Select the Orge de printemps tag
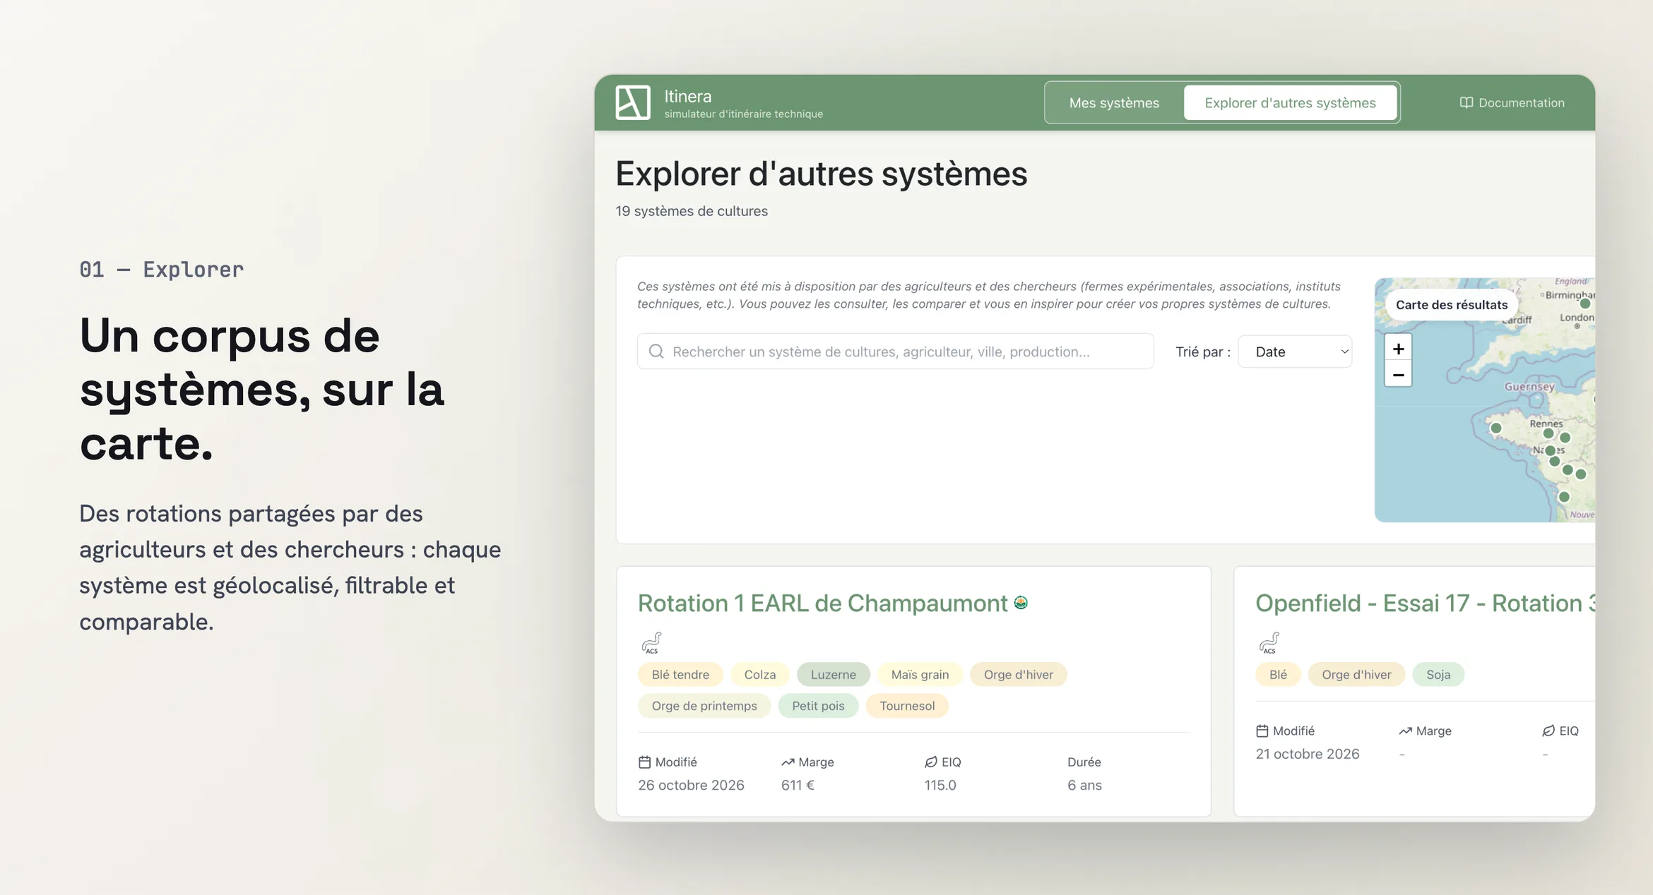 tap(704, 706)
